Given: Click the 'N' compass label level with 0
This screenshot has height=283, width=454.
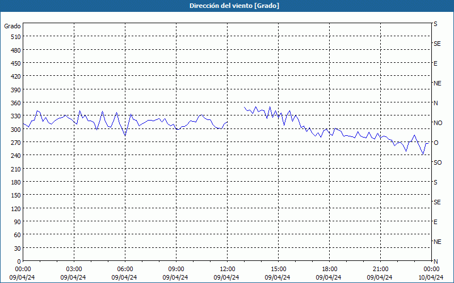Looking at the screenshot, I should 435,261.
